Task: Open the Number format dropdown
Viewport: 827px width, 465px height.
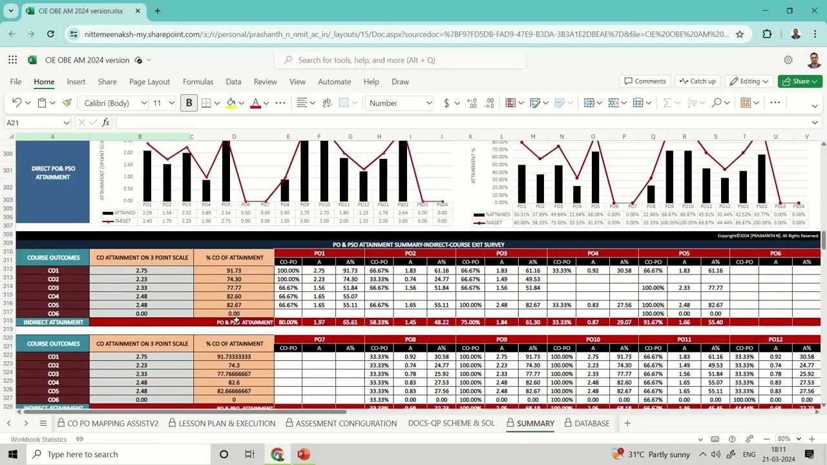Action: [428, 103]
